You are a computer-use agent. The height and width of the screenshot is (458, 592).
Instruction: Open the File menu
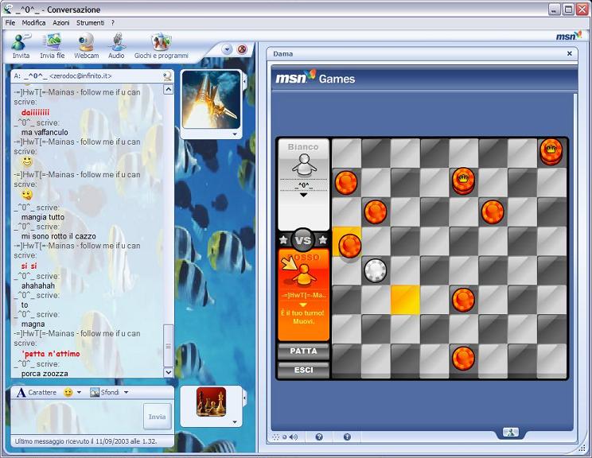(x=10, y=23)
